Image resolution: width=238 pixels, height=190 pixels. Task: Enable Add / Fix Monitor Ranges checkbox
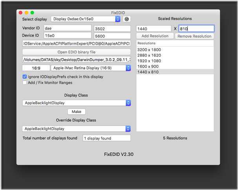point(24,83)
